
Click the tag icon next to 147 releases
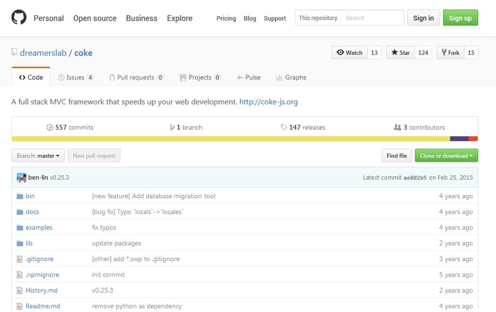(284, 127)
